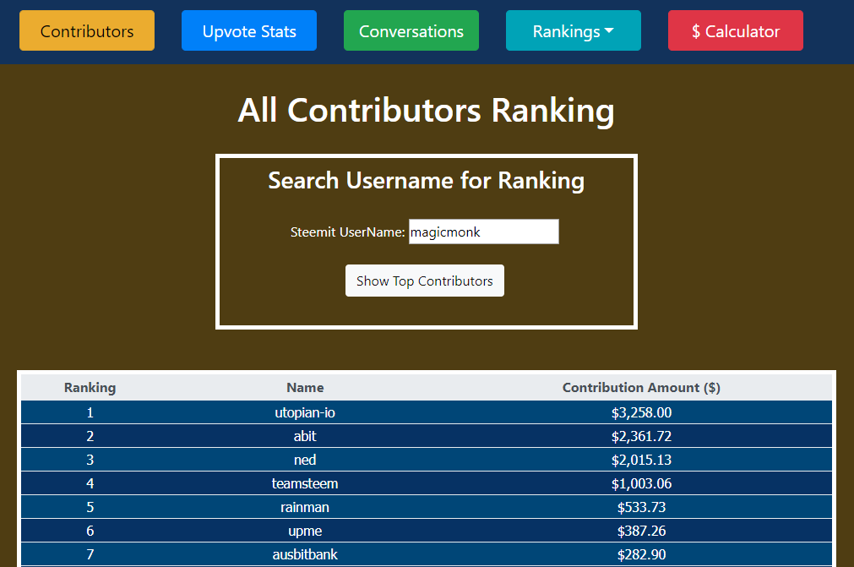The image size is (854, 567).
Task: Click ranking number 7 in ausbitbank row
Action: click(x=90, y=554)
